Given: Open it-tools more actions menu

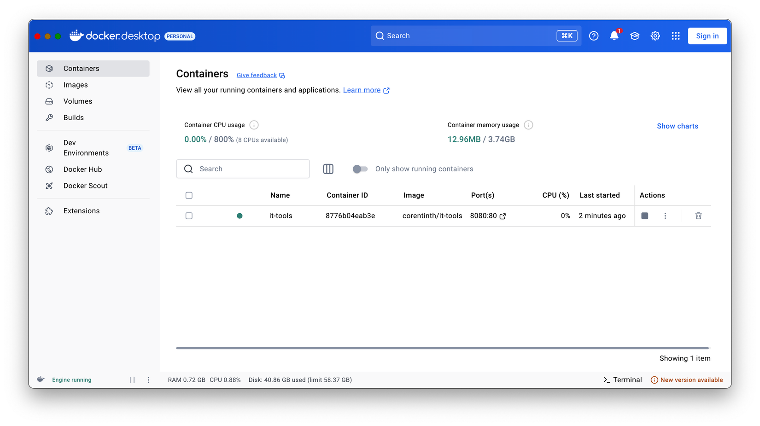Looking at the screenshot, I should click(x=665, y=216).
